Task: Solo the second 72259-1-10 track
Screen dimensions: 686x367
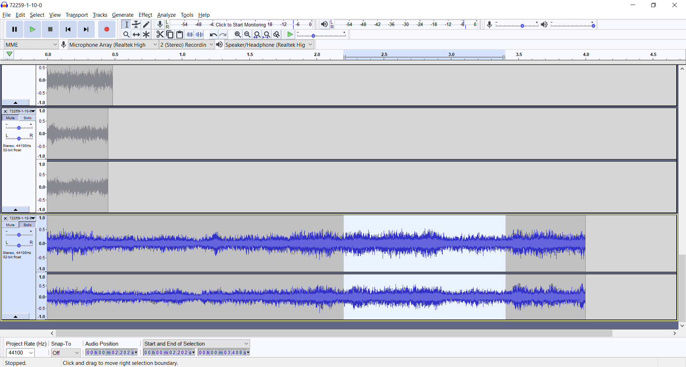Action: 28,118
